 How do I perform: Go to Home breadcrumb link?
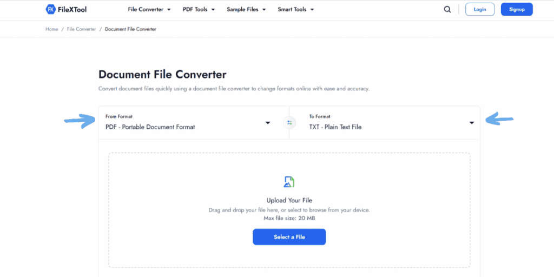(51, 29)
